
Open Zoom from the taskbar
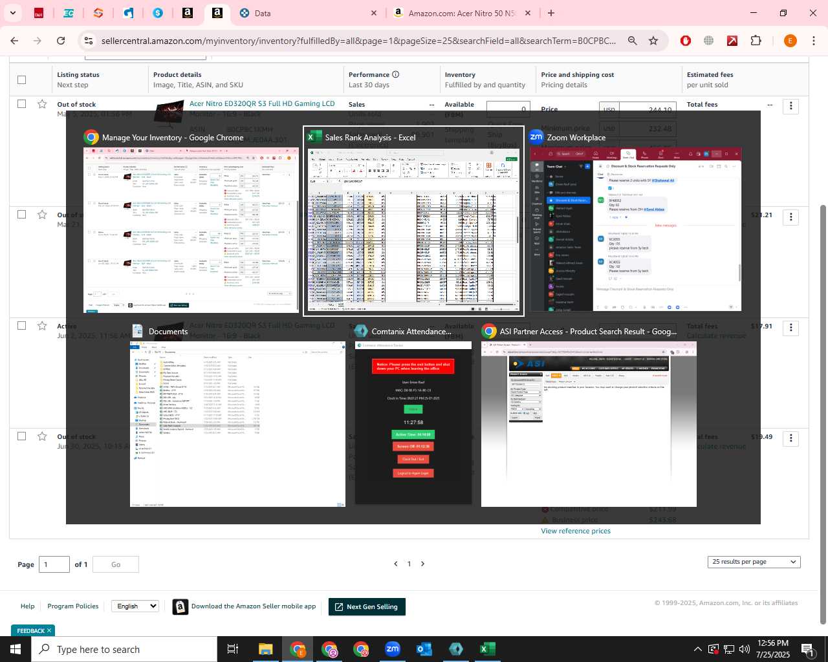pyautogui.click(x=393, y=649)
